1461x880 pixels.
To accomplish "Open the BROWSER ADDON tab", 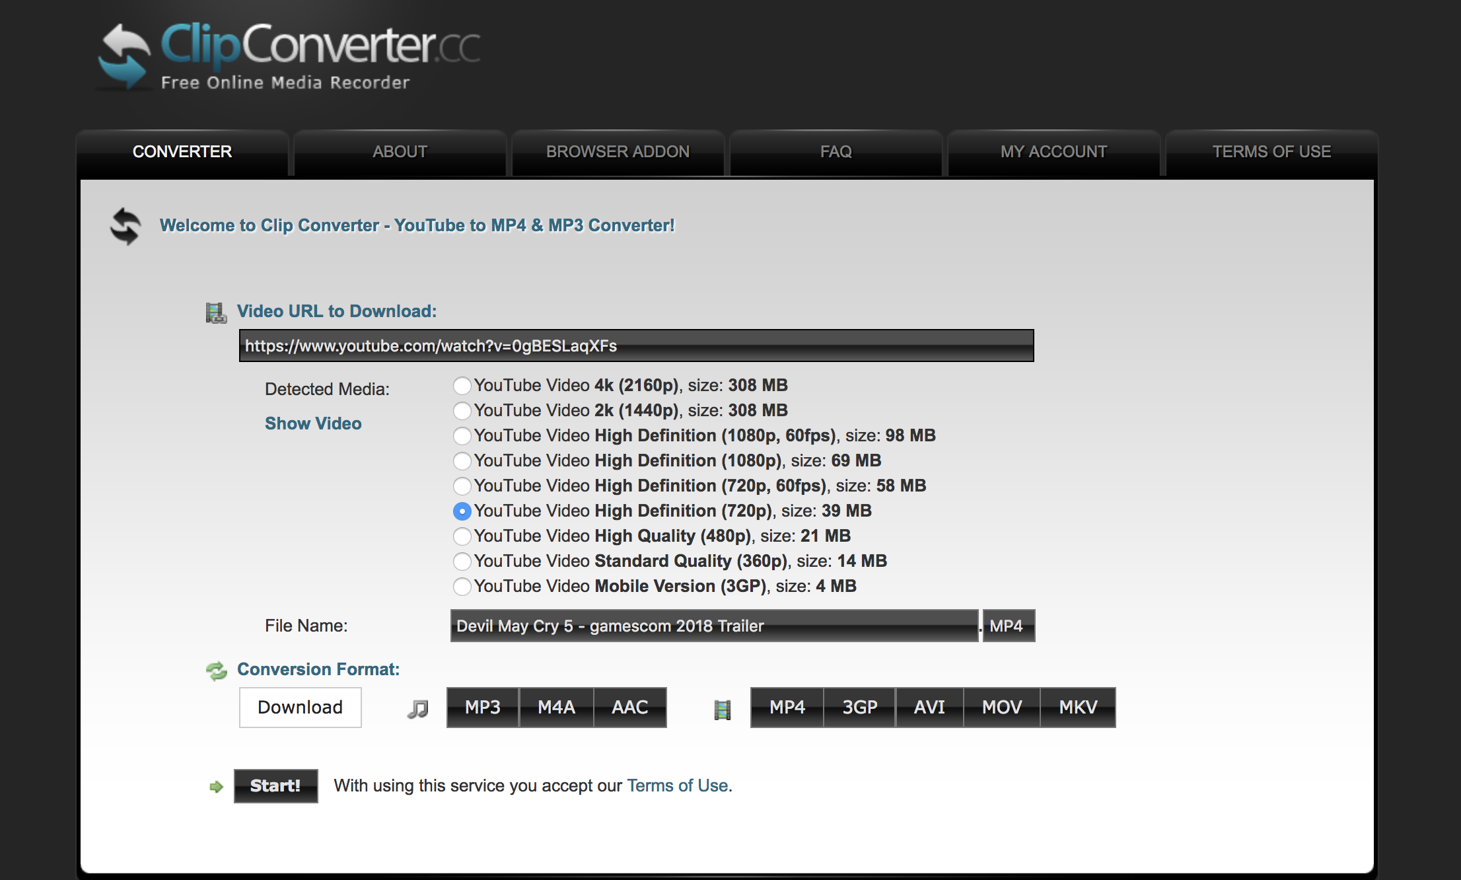I will point(618,152).
